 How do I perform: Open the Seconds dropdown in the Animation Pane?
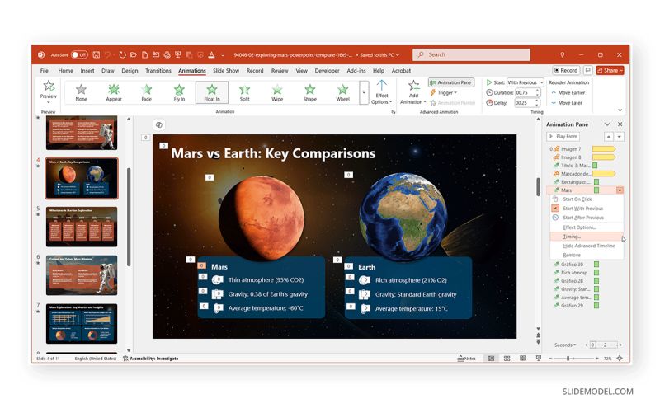565,345
